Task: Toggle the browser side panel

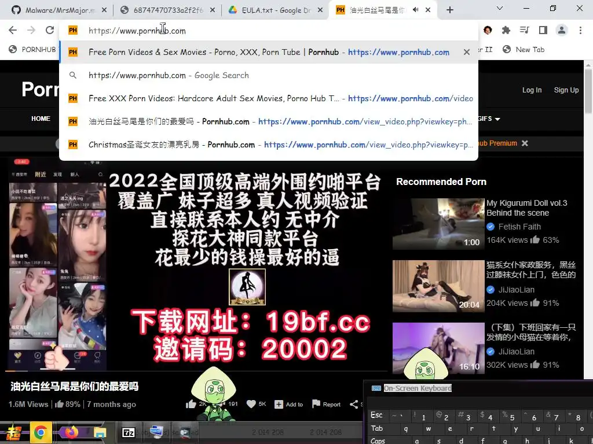Action: [x=543, y=30]
